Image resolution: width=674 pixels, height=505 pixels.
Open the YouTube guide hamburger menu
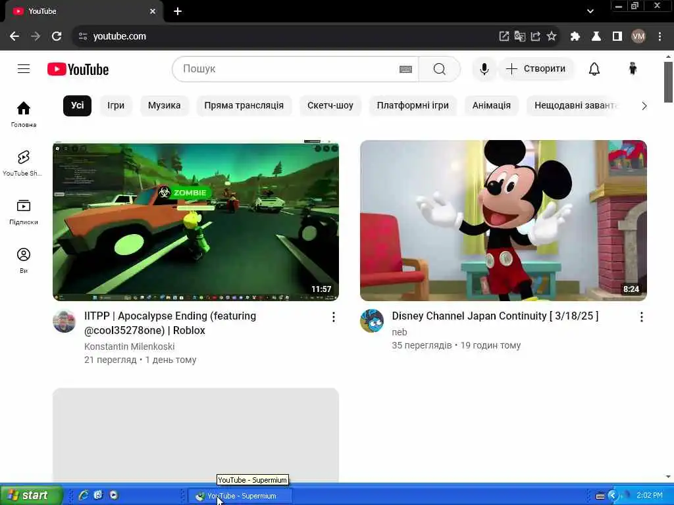[24, 68]
